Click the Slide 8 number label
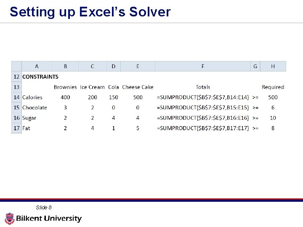This screenshot has height=227, width=303. pyautogui.click(x=44, y=208)
